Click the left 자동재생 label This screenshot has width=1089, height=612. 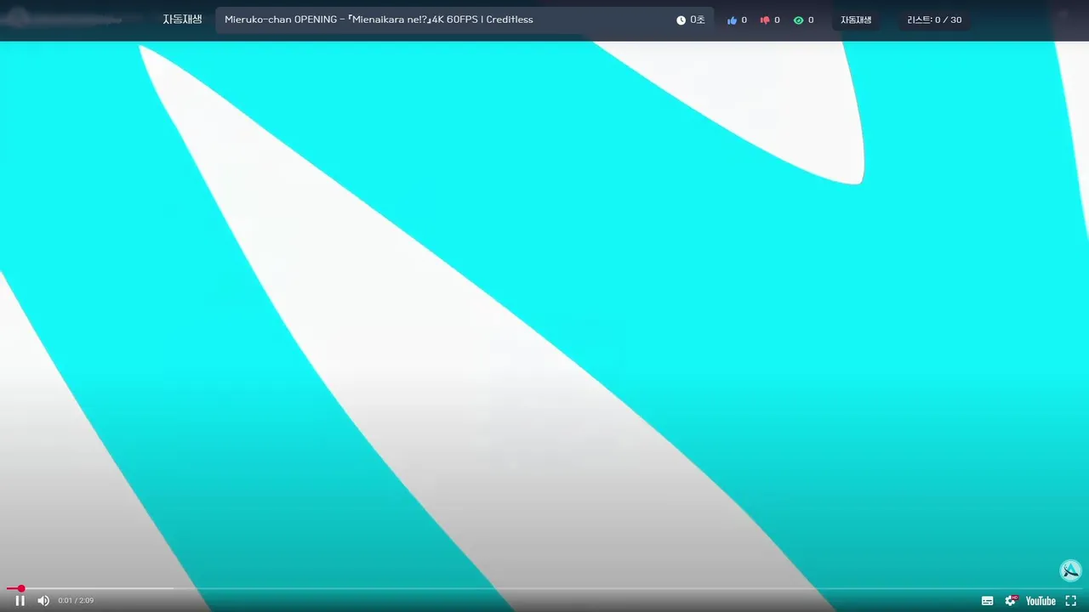click(182, 20)
